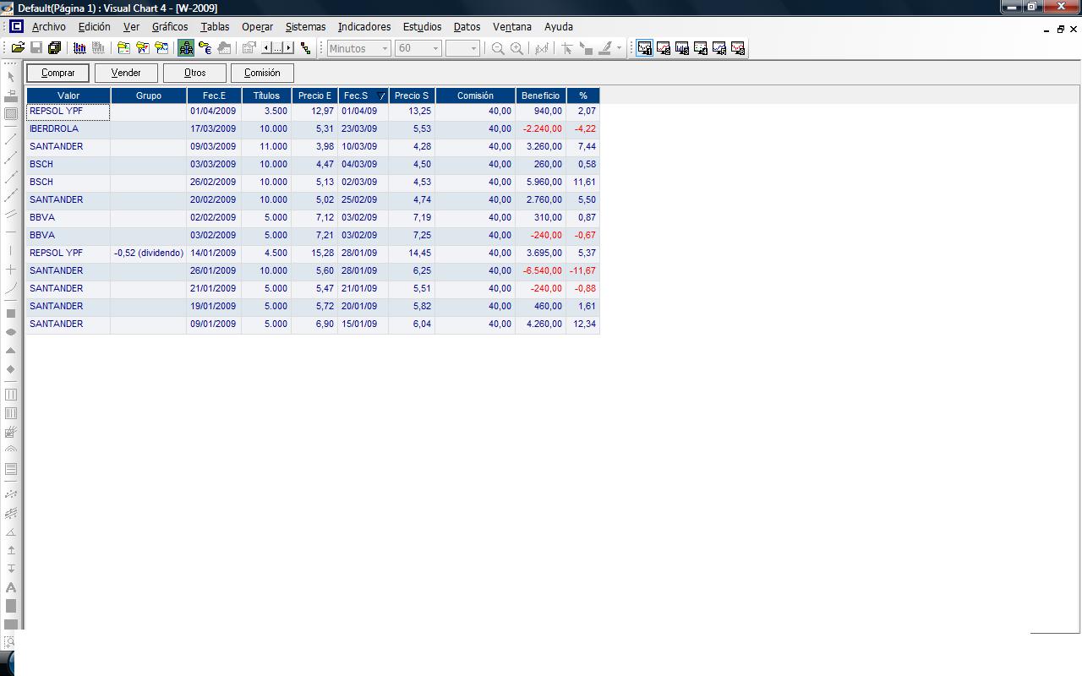1082x676 pixels.
Task: Click the percentage value '12,34'
Action: point(585,324)
